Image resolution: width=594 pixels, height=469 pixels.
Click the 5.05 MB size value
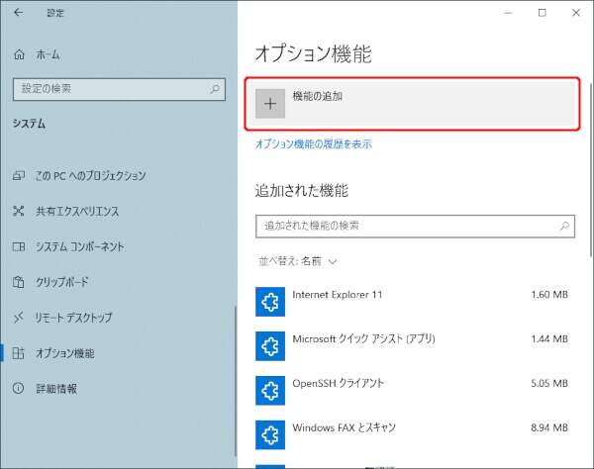(x=549, y=384)
